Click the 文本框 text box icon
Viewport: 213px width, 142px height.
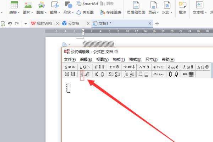tap(200, 5)
